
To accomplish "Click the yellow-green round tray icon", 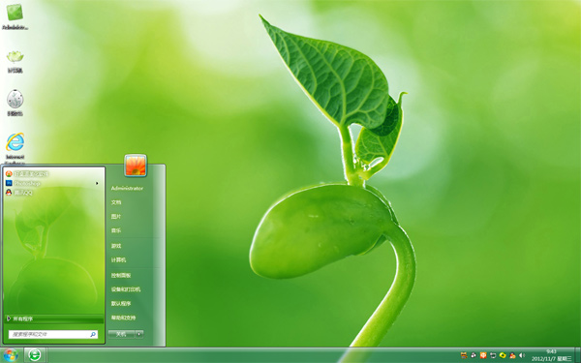I will point(503,355).
